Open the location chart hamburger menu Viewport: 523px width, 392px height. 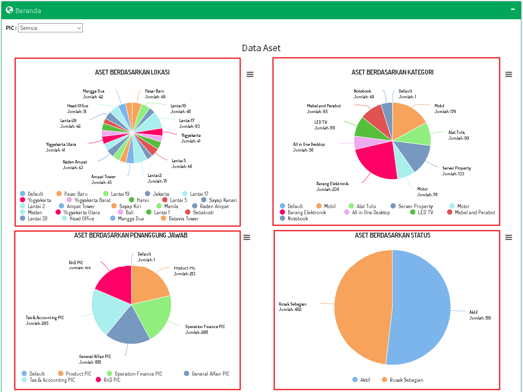(x=250, y=75)
